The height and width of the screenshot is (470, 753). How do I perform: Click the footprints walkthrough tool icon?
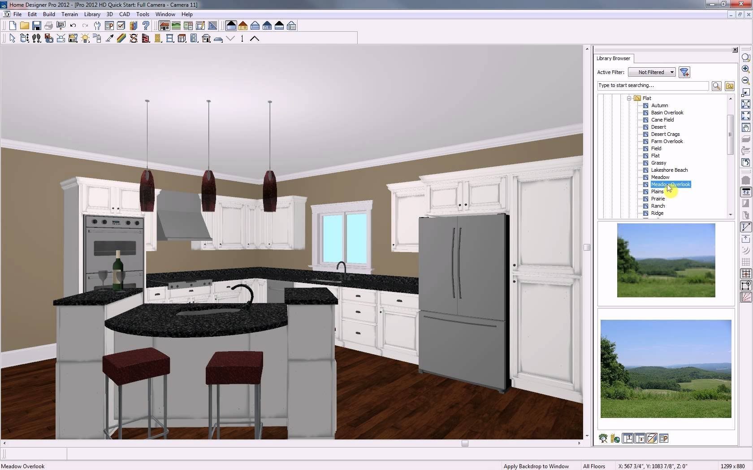tap(37, 39)
